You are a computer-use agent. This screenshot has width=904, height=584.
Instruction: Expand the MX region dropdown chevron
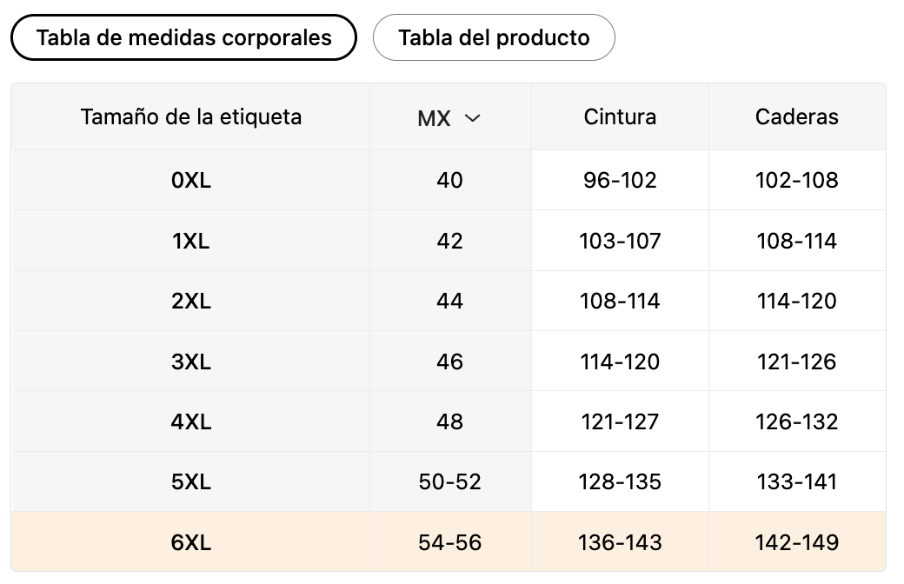(472, 118)
